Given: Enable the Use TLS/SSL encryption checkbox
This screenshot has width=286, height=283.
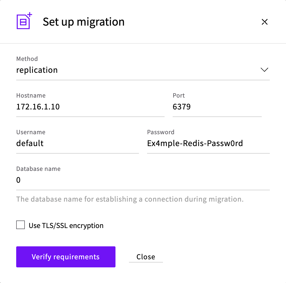Looking at the screenshot, I should pyautogui.click(x=21, y=225).
